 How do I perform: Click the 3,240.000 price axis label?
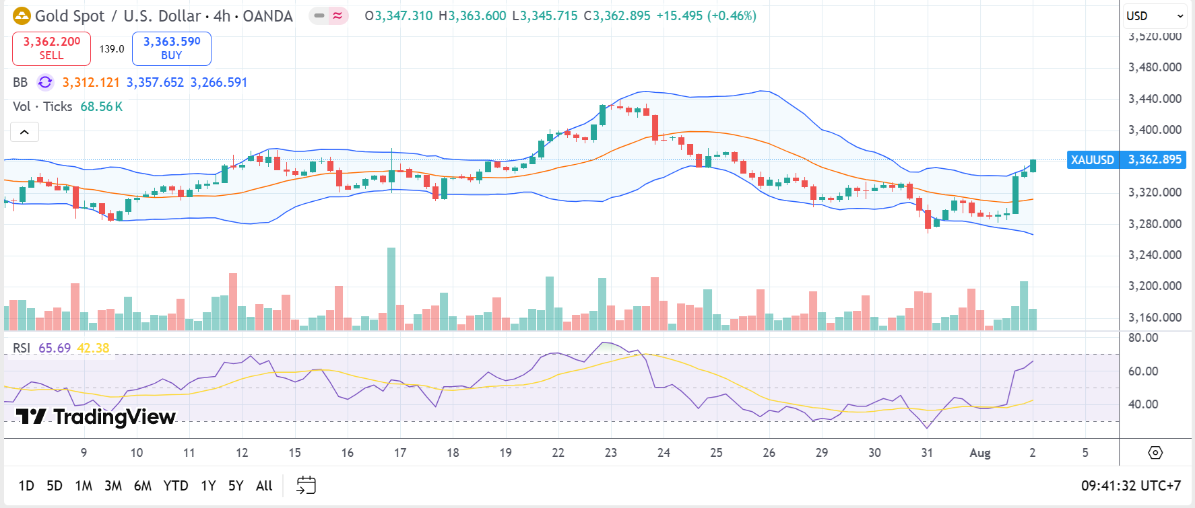point(1155,255)
